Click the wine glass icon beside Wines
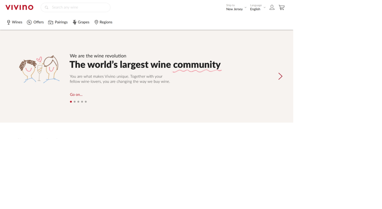Viewport: 382px width, 209px height. coord(9,22)
